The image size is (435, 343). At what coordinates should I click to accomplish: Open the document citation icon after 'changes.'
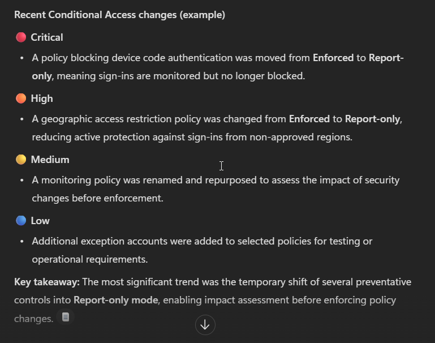[66, 317]
